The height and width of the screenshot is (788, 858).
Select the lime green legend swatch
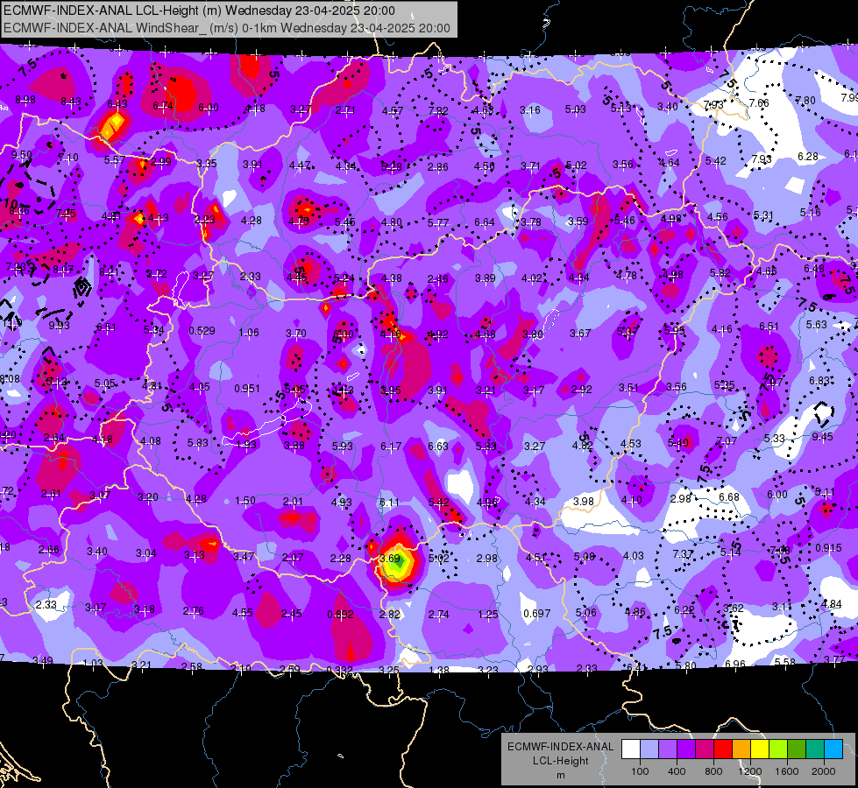click(x=778, y=749)
